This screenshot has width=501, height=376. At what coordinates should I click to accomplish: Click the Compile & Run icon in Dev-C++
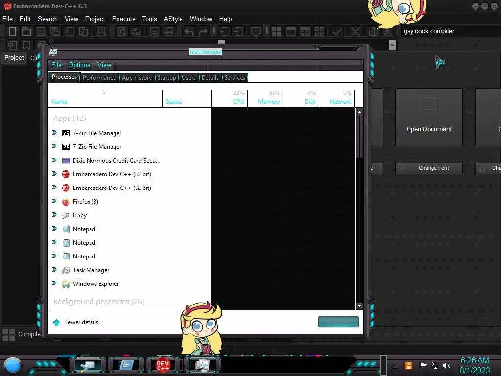pos(305,32)
